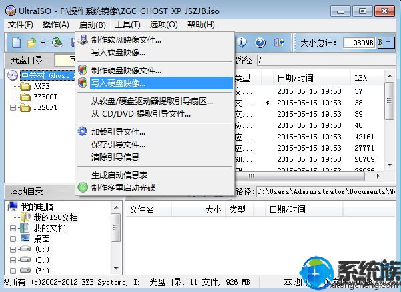This screenshot has width=401, height=292.
Task: Click the Information toolbar icon
Action: (x=242, y=43)
